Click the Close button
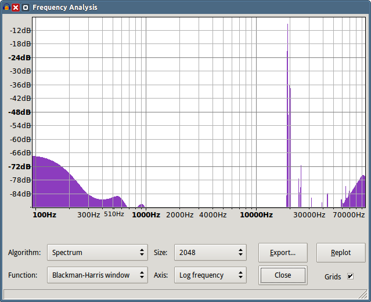This screenshot has width=371, height=302. (x=283, y=275)
